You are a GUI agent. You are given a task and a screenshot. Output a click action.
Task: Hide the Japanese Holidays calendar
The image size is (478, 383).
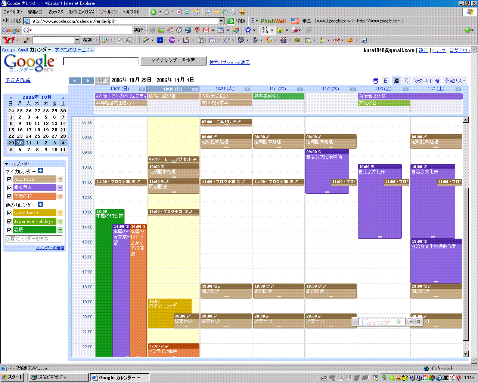tap(9, 221)
